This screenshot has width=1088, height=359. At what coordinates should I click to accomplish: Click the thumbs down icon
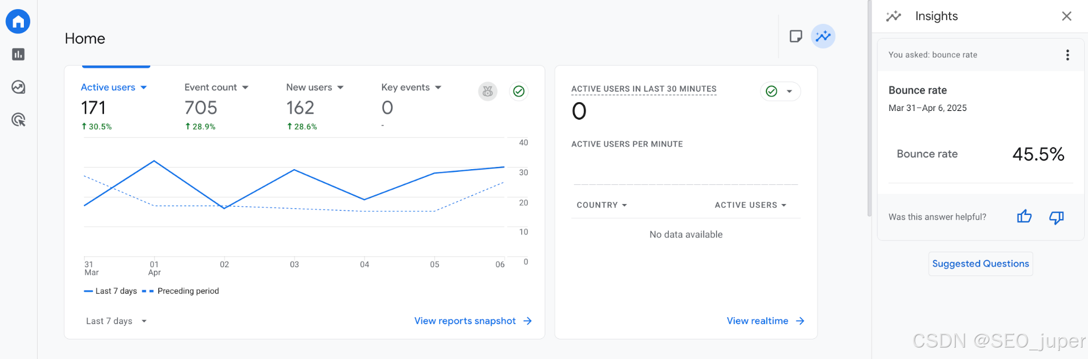click(x=1056, y=217)
